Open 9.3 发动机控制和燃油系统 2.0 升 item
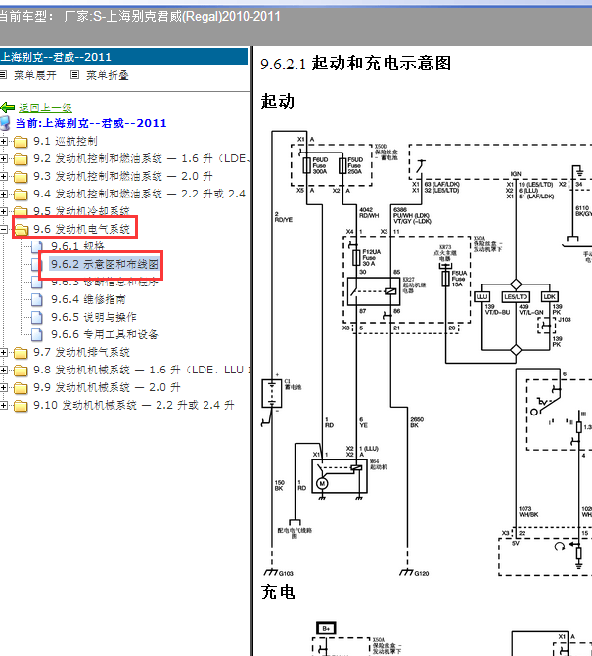The image size is (592, 656). pyautogui.click(x=123, y=176)
